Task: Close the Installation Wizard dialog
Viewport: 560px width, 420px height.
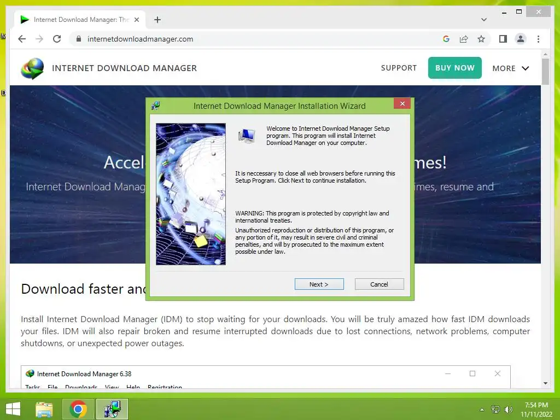Action: (x=402, y=103)
